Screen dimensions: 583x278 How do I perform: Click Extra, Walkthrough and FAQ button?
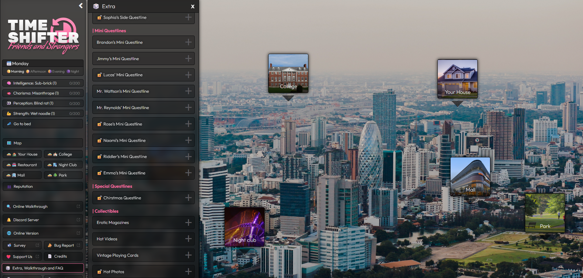coord(43,268)
